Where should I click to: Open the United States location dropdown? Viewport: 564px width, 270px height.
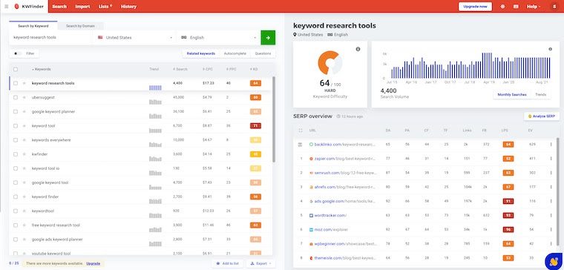pos(134,37)
